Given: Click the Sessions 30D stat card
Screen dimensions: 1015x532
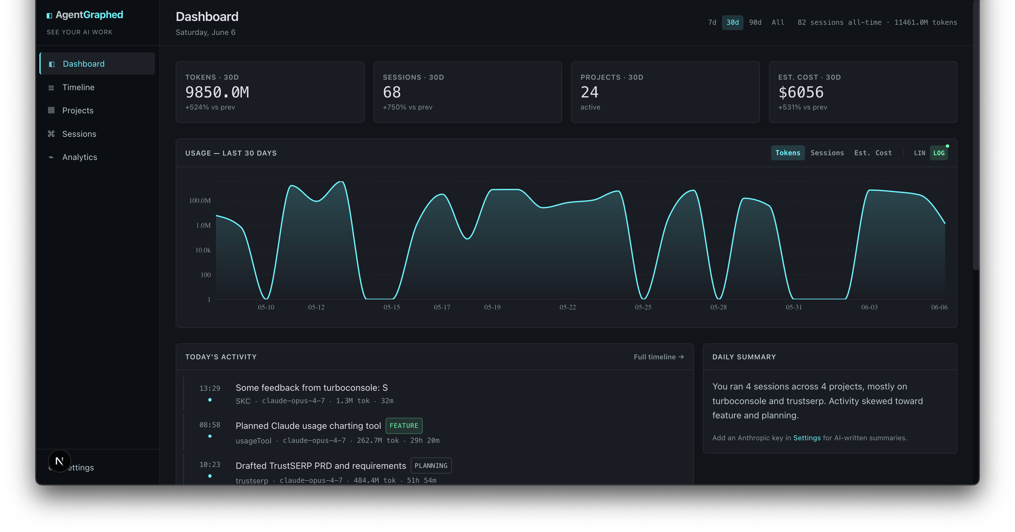Looking at the screenshot, I should (x=468, y=92).
